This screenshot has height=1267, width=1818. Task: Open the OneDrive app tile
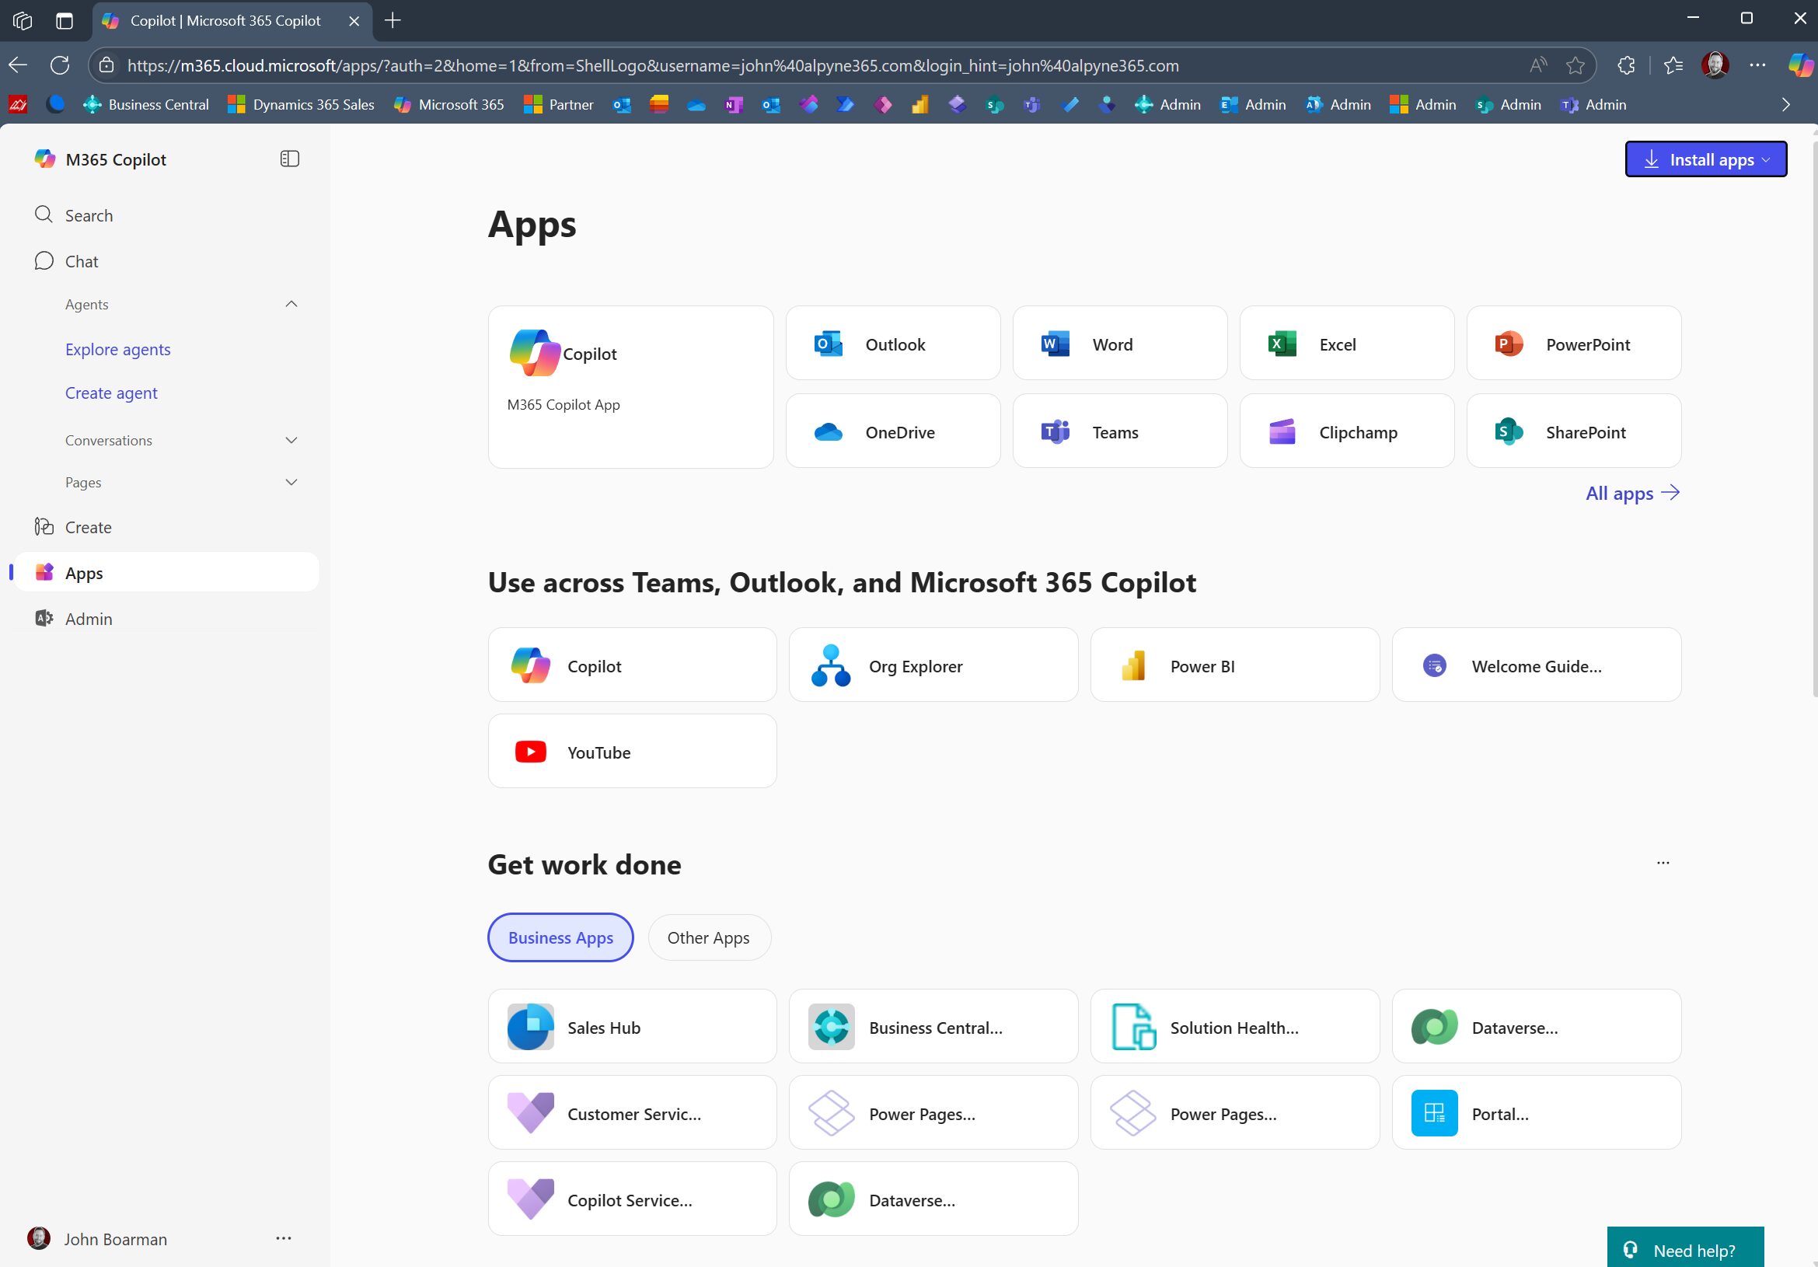coord(892,431)
